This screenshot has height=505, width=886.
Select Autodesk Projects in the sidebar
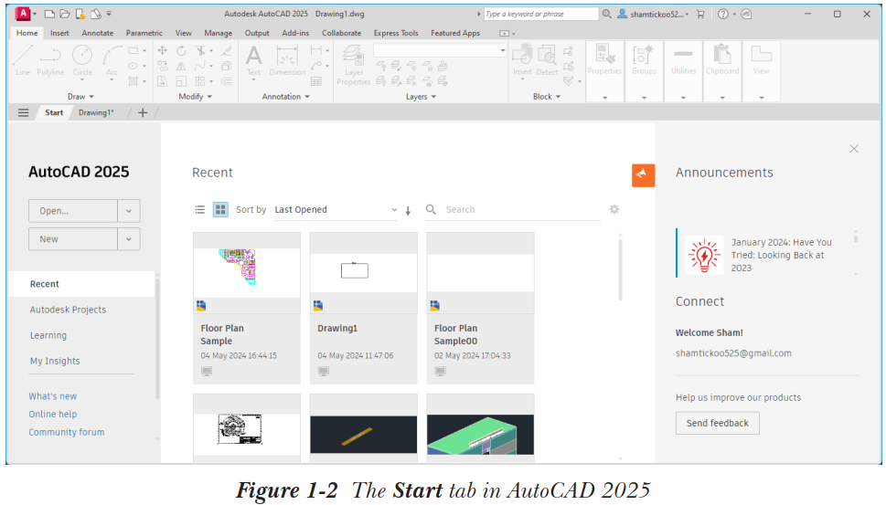point(68,310)
